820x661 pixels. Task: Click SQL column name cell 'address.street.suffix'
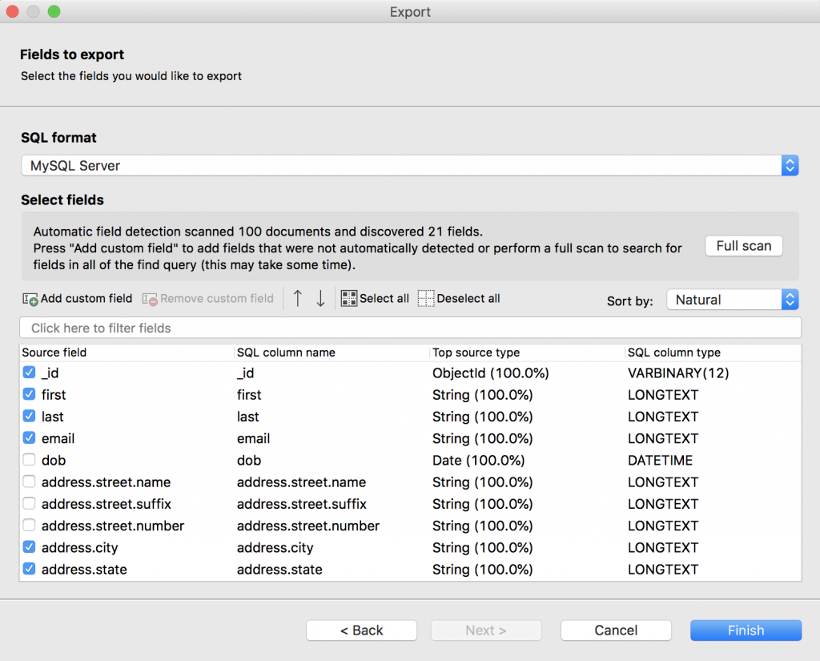coord(302,504)
